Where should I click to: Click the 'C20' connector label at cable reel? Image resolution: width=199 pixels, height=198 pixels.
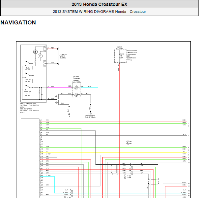(x=70, y=86)
